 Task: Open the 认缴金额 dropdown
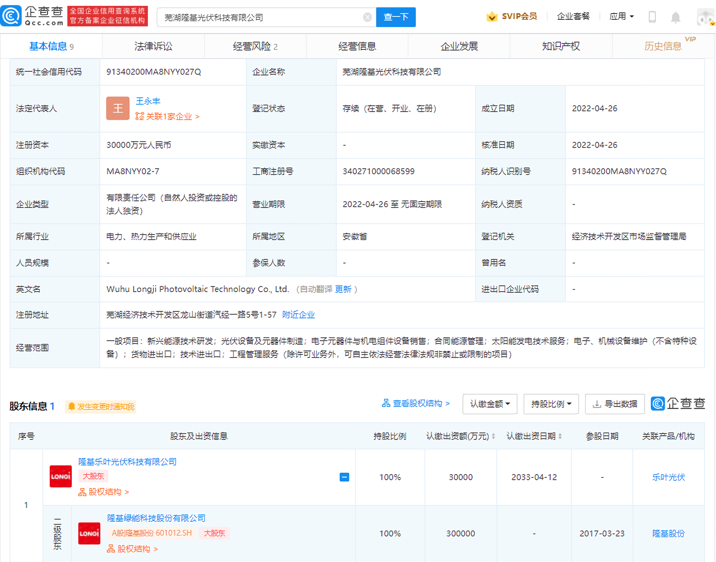tap(490, 404)
